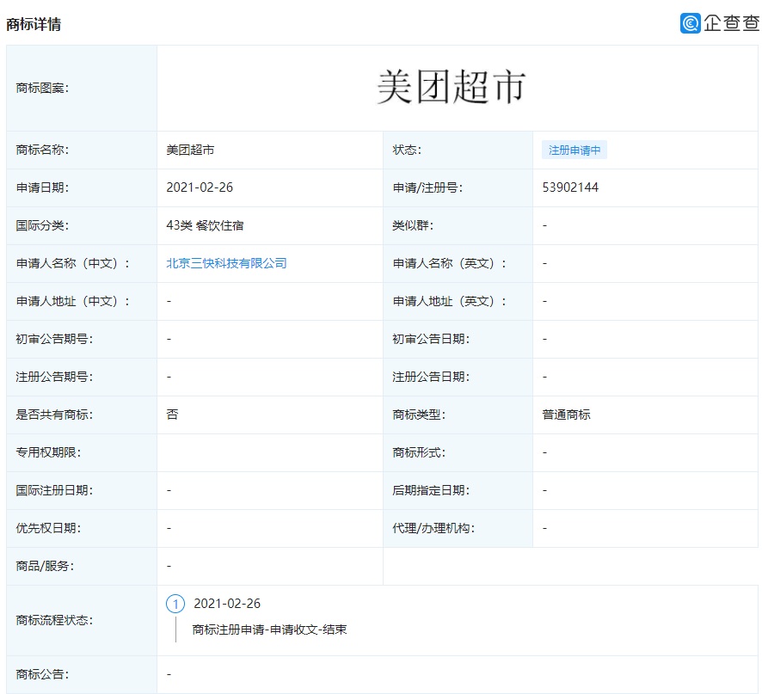Click the 43类 餐饮住宿 classification value

pyautogui.click(x=205, y=225)
